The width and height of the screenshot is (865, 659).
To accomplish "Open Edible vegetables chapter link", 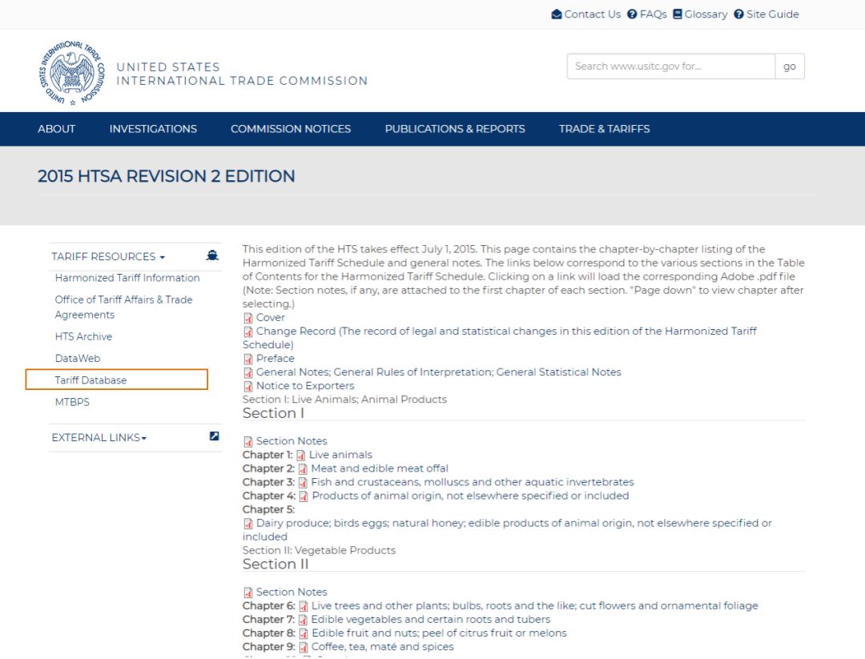I will pos(430,620).
